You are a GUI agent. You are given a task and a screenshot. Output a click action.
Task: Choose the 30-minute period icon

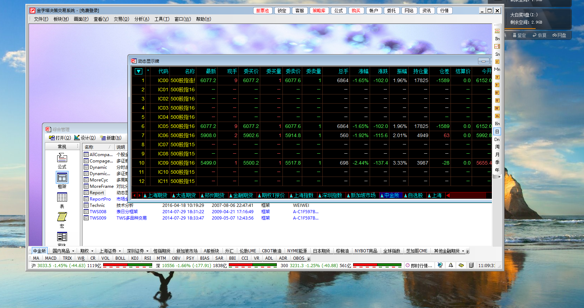click(497, 108)
